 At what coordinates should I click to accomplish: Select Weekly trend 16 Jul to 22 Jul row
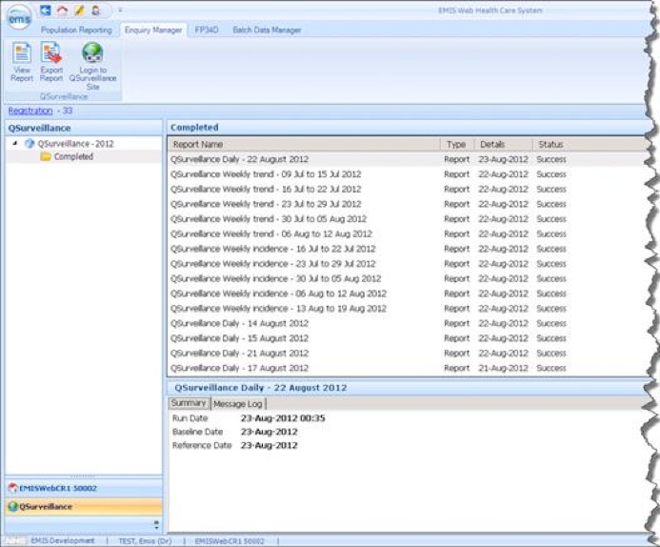[408, 189]
